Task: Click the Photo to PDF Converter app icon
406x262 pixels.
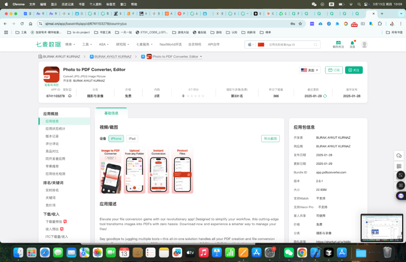Action: click(x=51, y=74)
